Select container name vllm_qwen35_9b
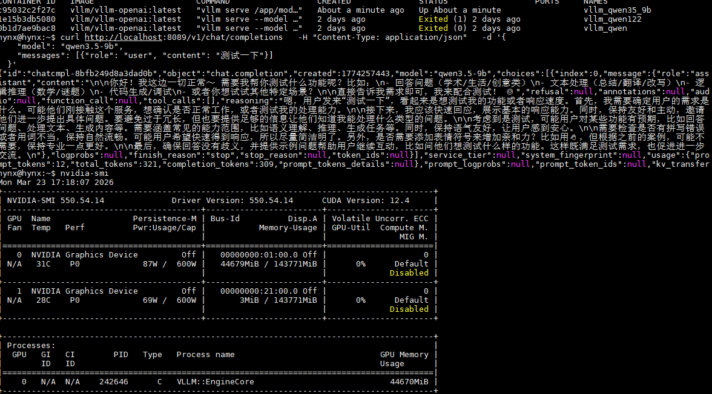The height and width of the screenshot is (394, 712). pos(617,10)
